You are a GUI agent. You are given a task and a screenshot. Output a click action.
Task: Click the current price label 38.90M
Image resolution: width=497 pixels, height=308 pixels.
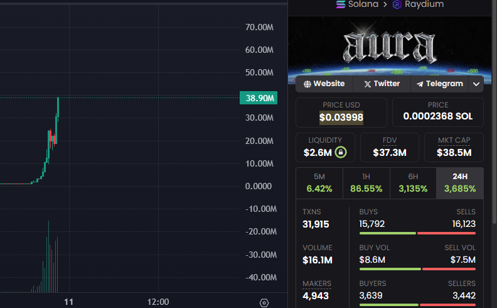tap(259, 98)
